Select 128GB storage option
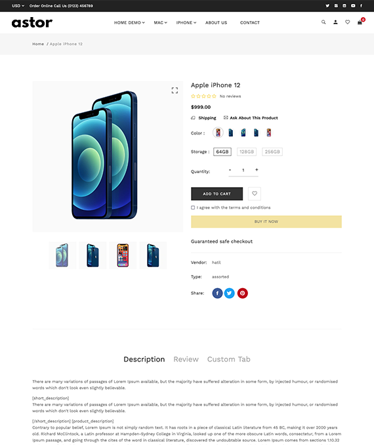This screenshot has width=374, height=445. coord(247,152)
